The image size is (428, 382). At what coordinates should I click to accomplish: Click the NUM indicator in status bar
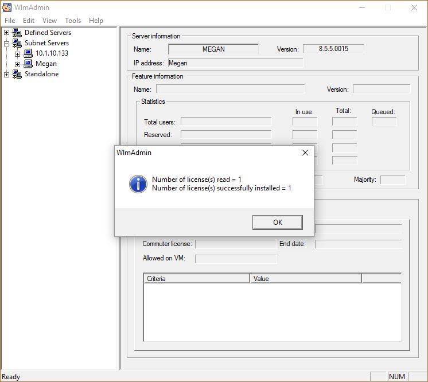[x=397, y=376]
